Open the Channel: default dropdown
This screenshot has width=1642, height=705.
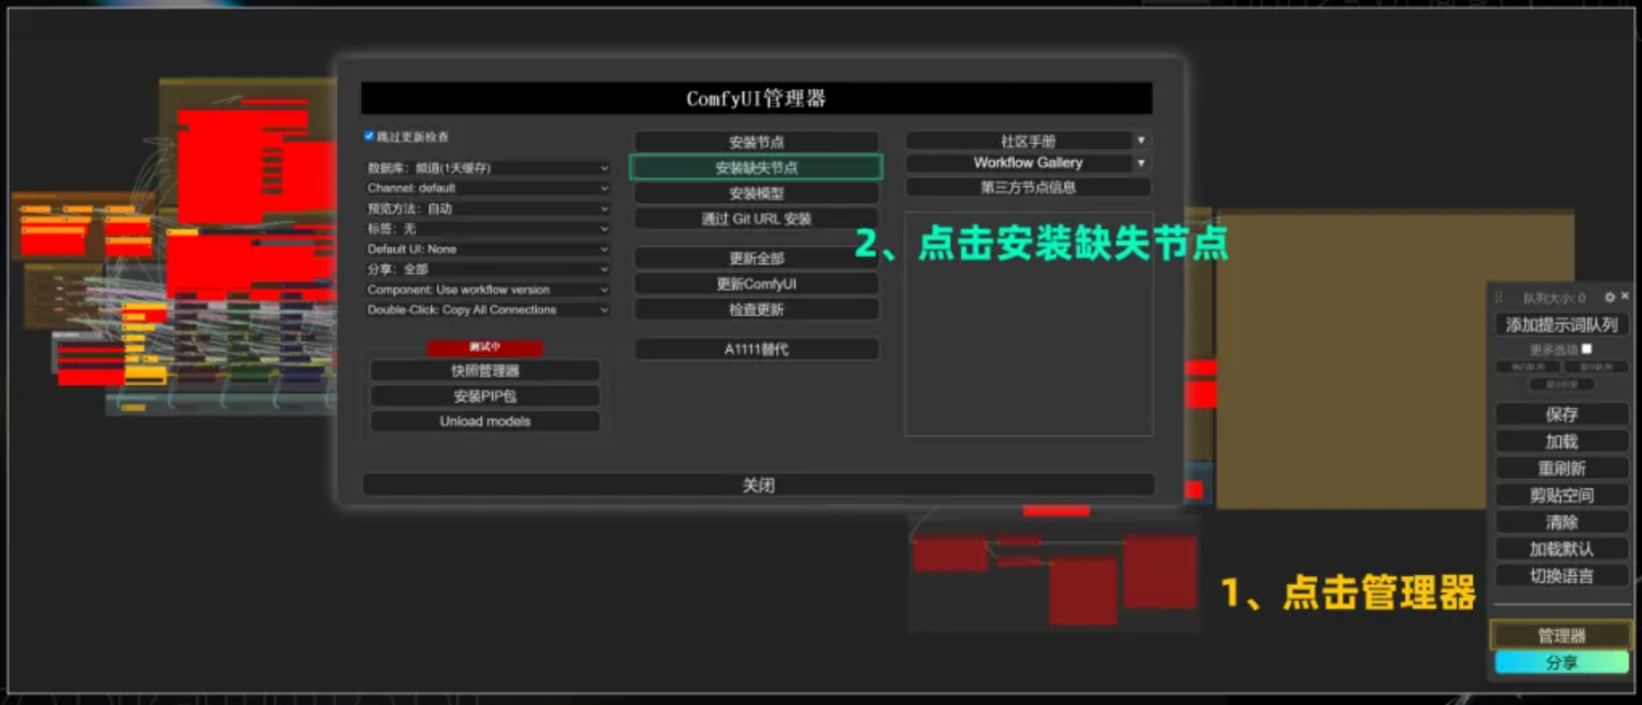[487, 188]
